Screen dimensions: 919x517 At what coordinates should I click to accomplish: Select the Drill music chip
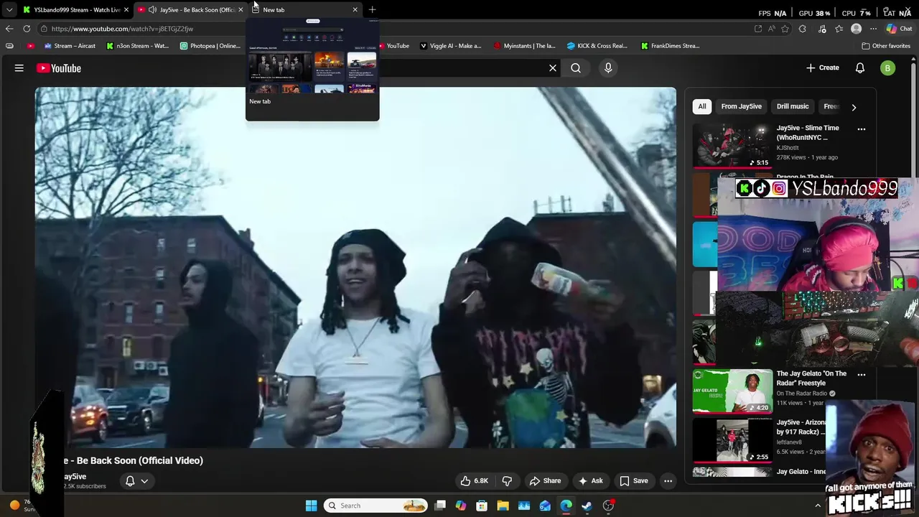[x=793, y=106]
